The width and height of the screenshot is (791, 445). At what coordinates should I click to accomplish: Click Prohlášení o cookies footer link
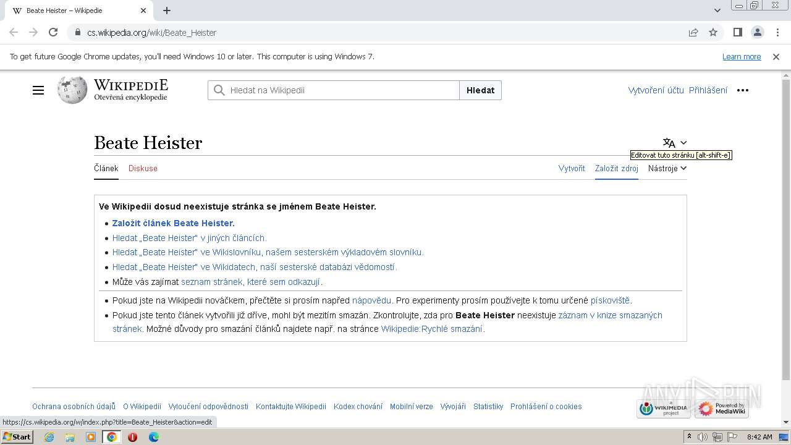click(546, 406)
